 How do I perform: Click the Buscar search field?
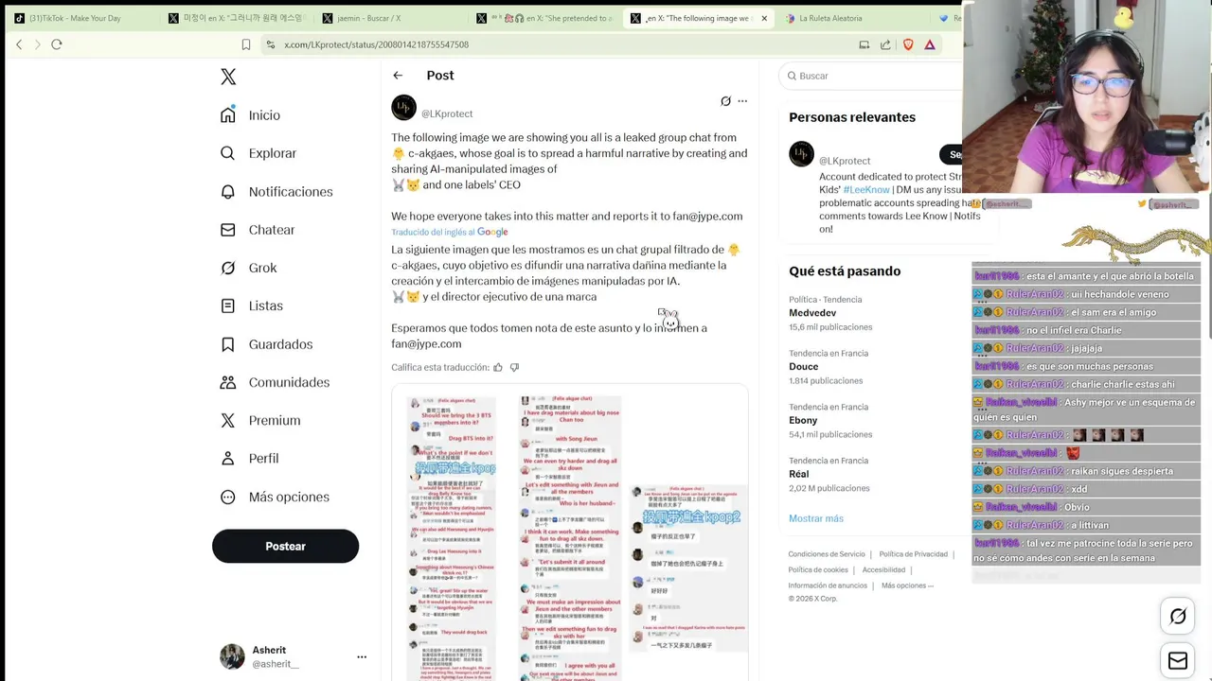[x=876, y=76]
